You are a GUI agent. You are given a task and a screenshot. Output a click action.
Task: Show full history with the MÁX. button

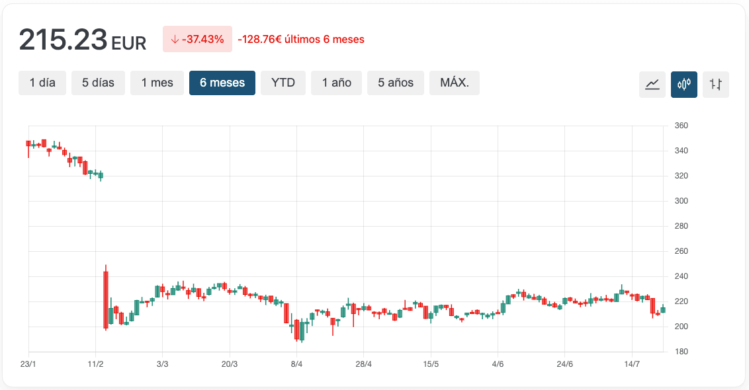pos(455,83)
